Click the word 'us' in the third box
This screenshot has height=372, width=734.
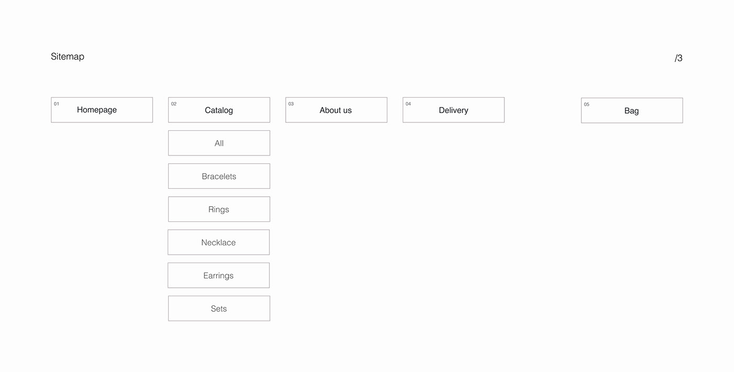pos(347,110)
